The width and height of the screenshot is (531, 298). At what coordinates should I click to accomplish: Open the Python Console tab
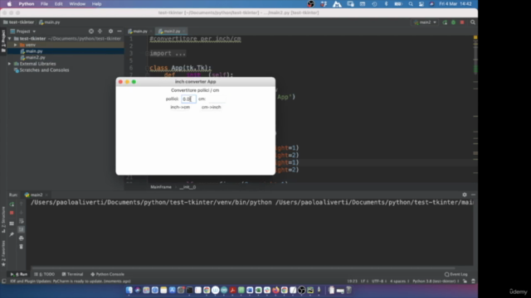tap(107, 274)
